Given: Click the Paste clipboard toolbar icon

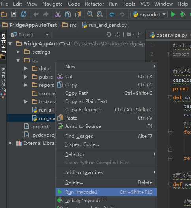Looking at the screenshot, I should 78,14.
